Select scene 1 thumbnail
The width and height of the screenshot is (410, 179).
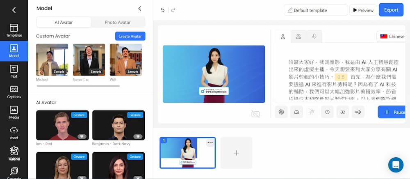pos(187,153)
